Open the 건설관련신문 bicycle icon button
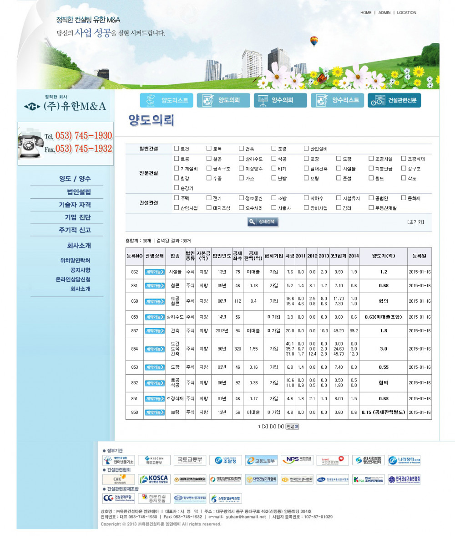This screenshot has height=536, width=455. coord(394,100)
